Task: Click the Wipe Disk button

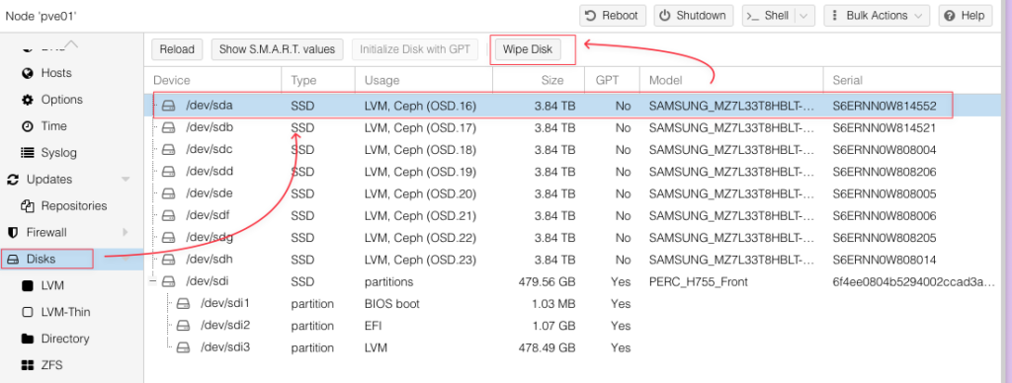Action: 528,49
